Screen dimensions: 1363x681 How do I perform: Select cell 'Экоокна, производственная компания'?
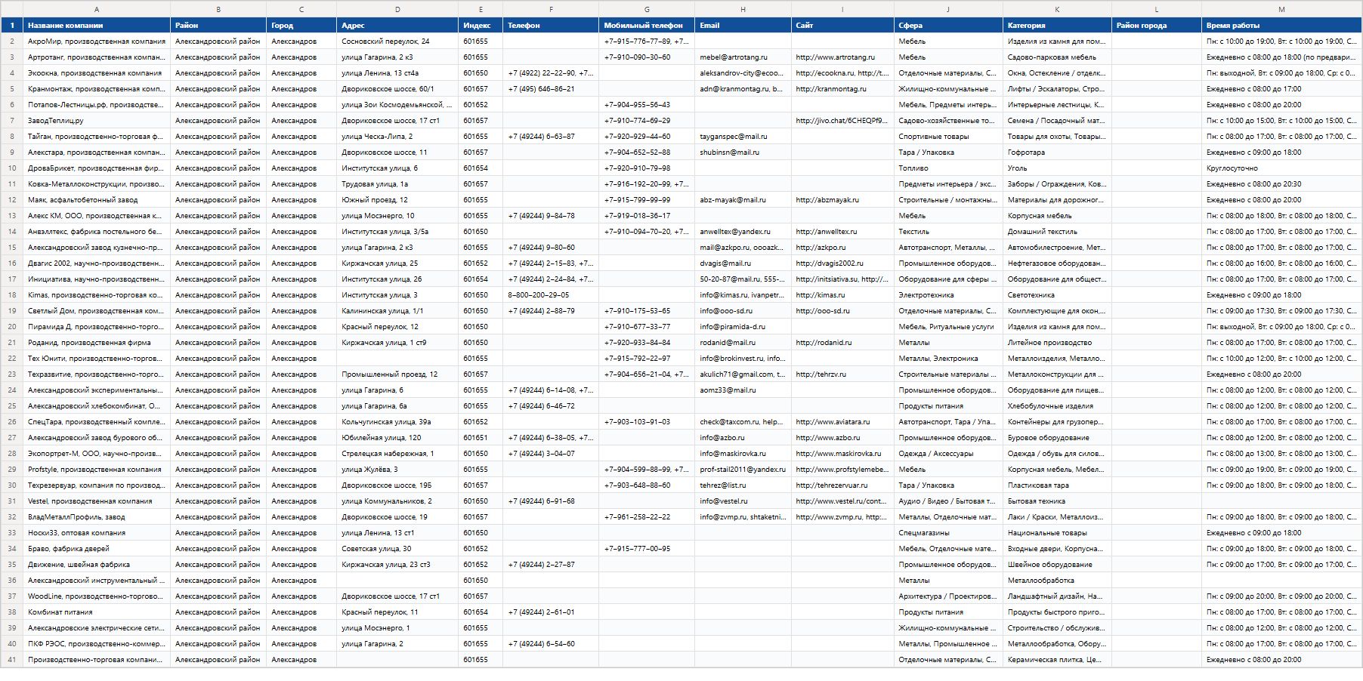97,72
